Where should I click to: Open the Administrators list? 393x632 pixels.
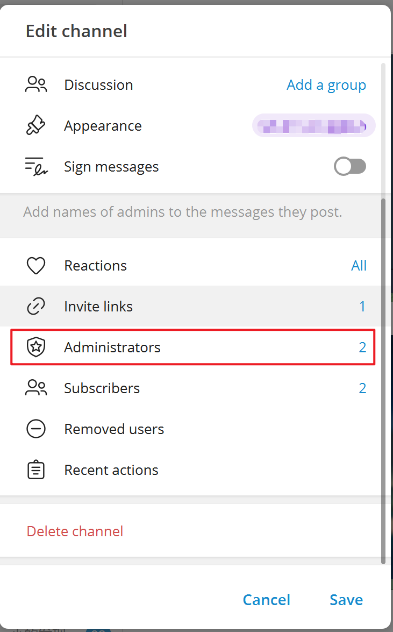coord(112,347)
